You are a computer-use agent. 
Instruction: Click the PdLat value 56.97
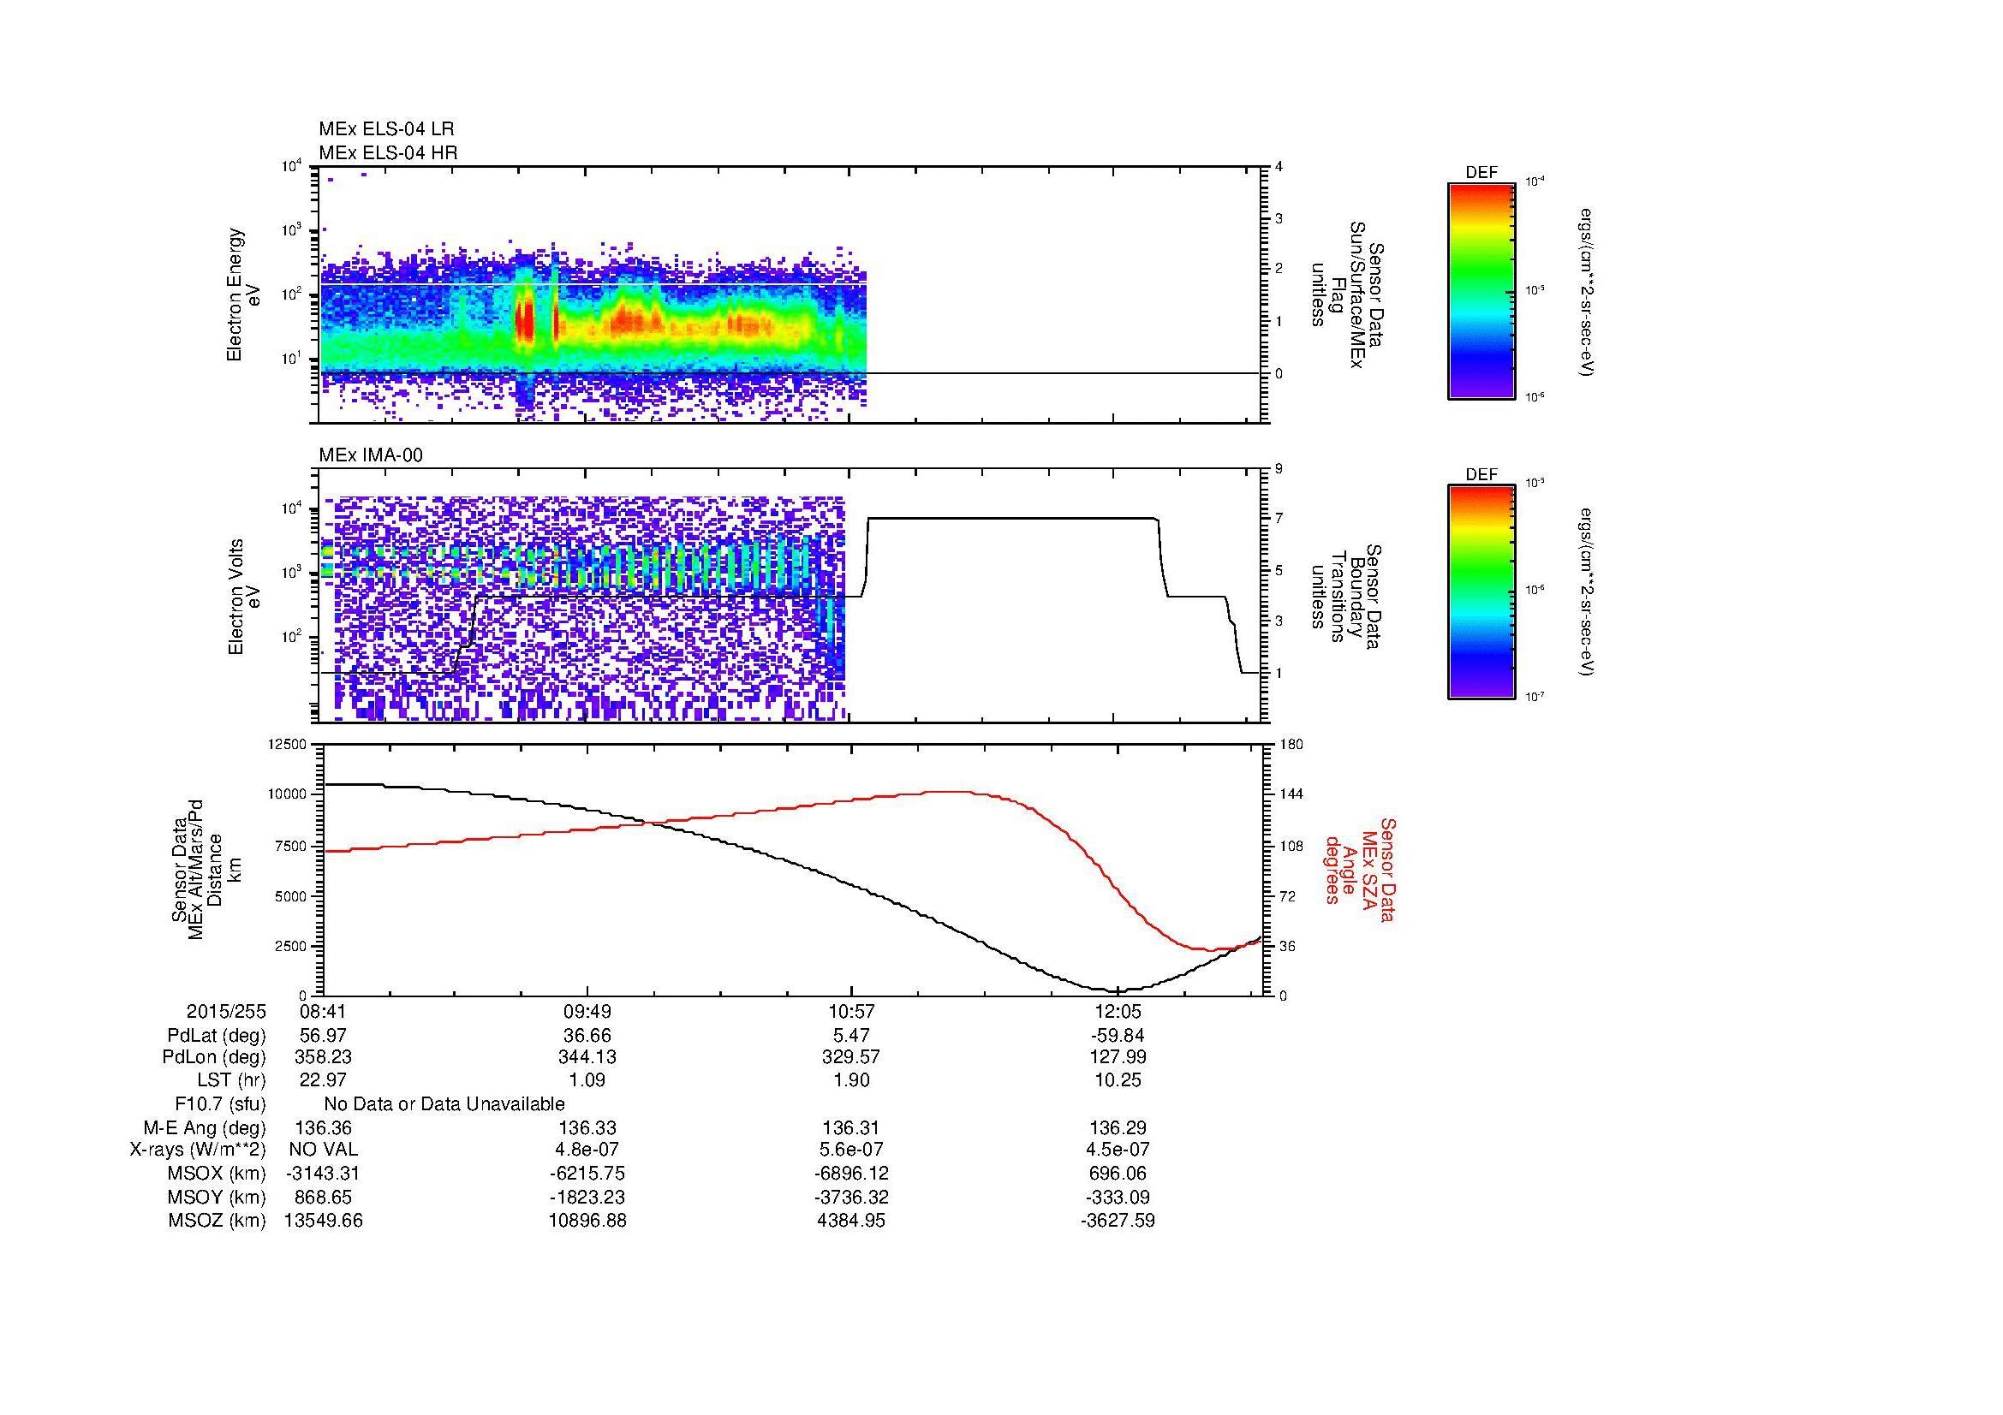[x=324, y=1036]
